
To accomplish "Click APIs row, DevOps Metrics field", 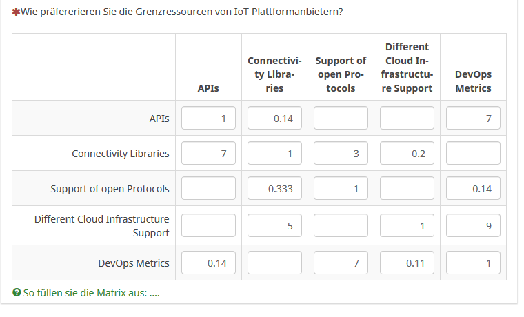I will (x=473, y=119).
